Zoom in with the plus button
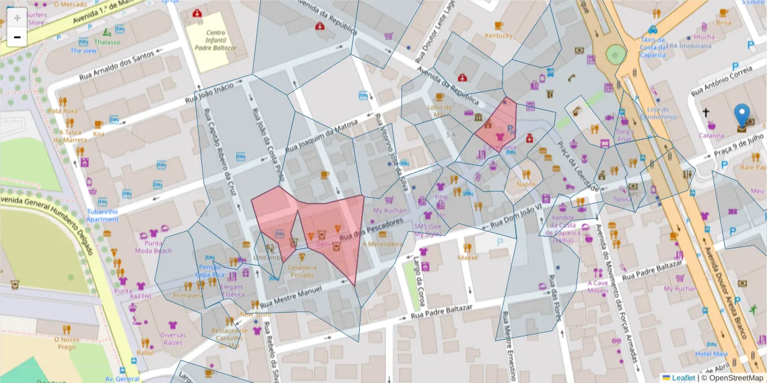767x383 pixels. click(17, 18)
